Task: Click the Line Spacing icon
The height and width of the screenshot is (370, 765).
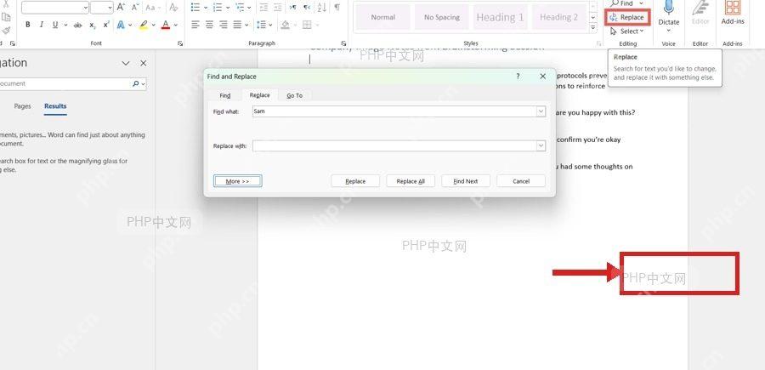Action: [x=260, y=25]
